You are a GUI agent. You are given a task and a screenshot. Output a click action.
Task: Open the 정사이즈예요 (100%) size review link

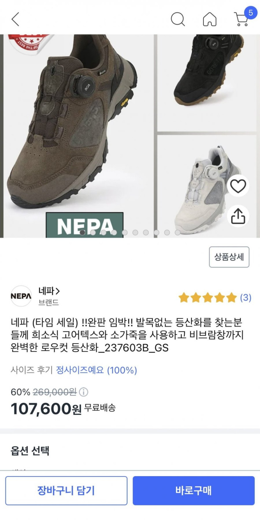point(96,370)
